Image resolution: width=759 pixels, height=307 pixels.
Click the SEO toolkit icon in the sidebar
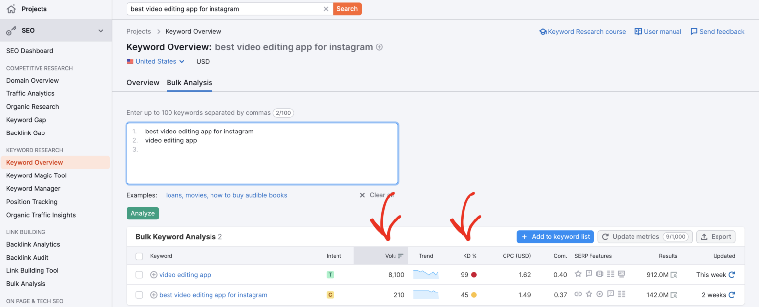click(11, 30)
